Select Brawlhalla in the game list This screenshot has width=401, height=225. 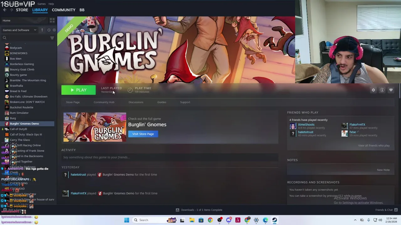pos(16,86)
